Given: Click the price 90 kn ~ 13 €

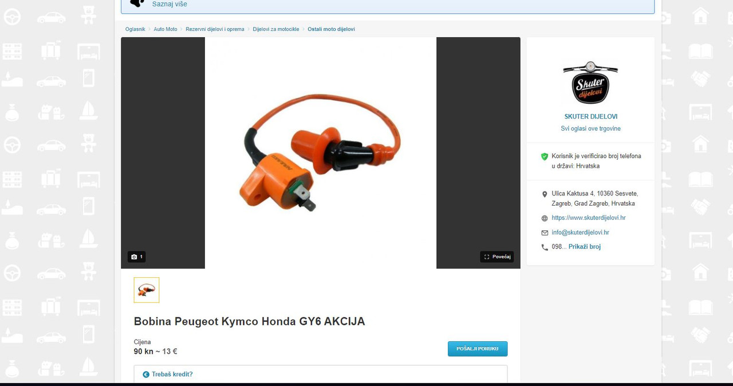Looking at the screenshot, I should coord(155,352).
